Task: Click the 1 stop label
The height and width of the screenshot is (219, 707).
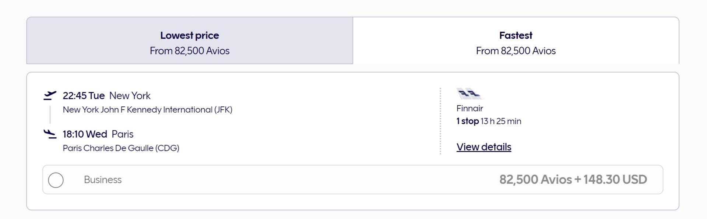Action: pos(467,121)
